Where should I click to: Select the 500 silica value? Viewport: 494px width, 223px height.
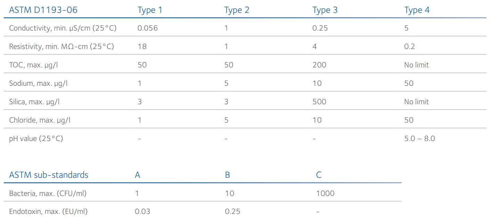click(x=319, y=102)
